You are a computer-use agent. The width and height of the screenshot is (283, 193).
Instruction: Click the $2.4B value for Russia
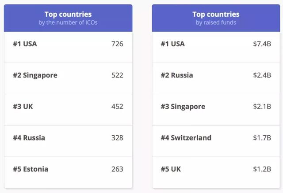262,75
